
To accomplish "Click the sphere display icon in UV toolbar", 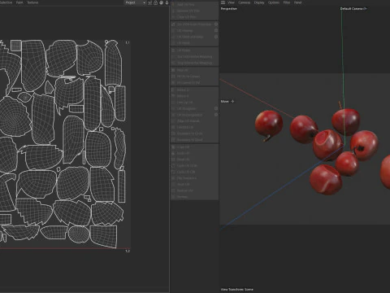I will [161, 2].
